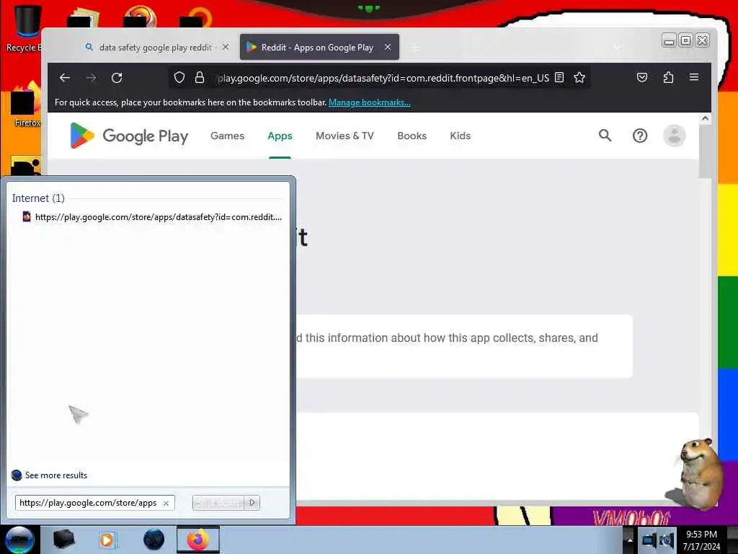The image size is (738, 554).
Task: Click See more results
Action: [x=50, y=475]
